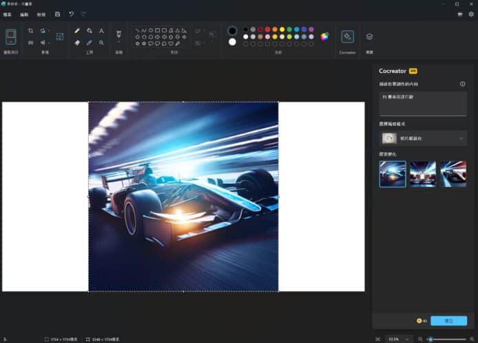Open the 檢視 (View) menu
This screenshot has height=343, width=478.
[41, 14]
